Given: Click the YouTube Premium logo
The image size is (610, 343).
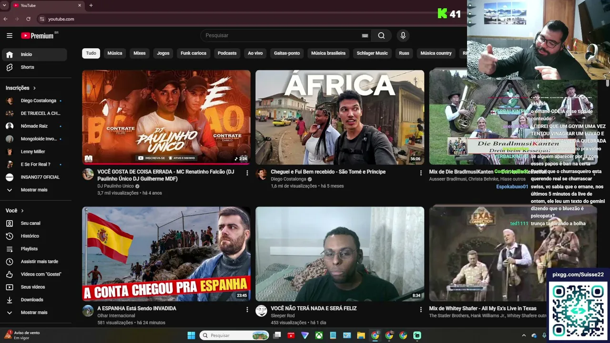Looking at the screenshot, I should 38,36.
